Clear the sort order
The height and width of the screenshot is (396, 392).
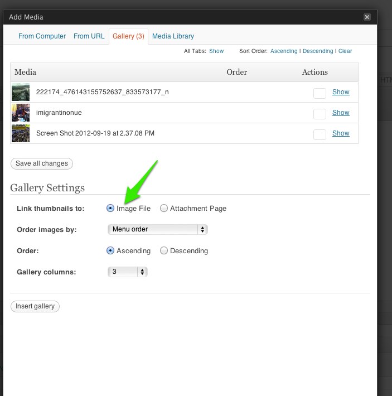pos(345,51)
